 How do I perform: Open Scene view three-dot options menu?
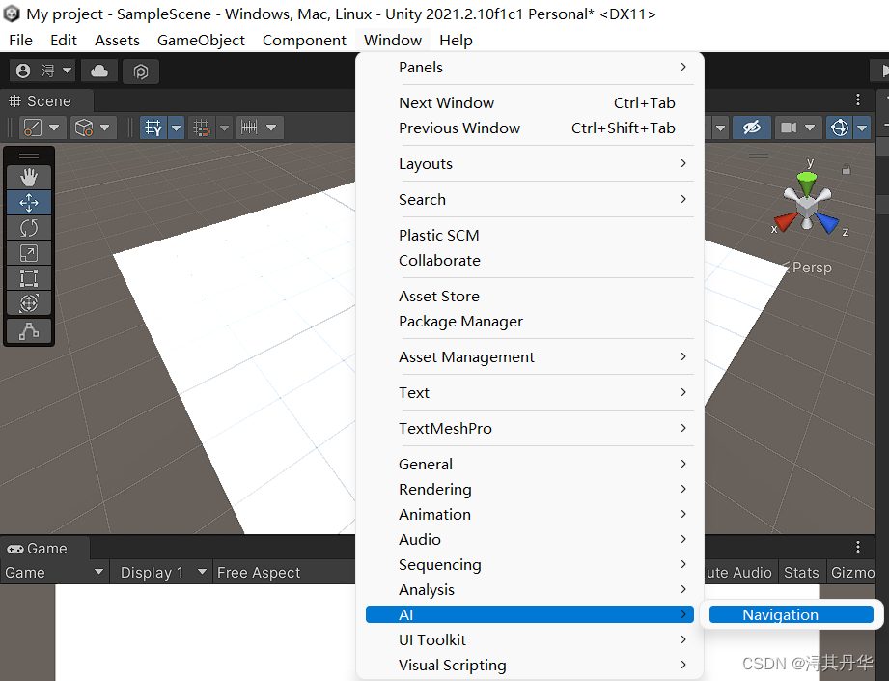[x=858, y=99]
